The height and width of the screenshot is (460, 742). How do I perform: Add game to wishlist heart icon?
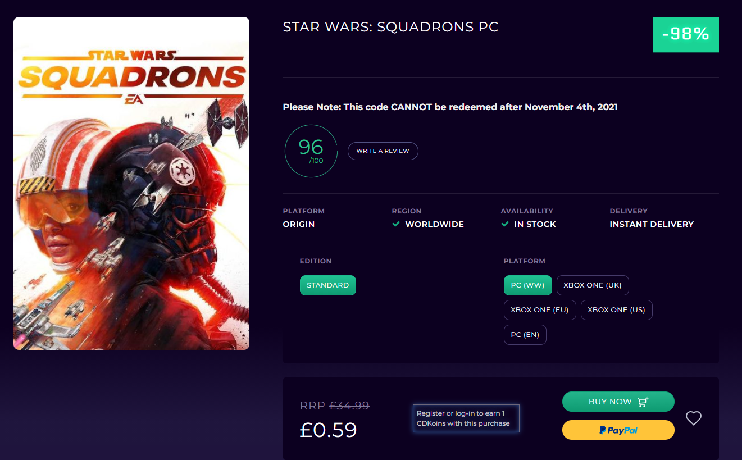point(694,418)
